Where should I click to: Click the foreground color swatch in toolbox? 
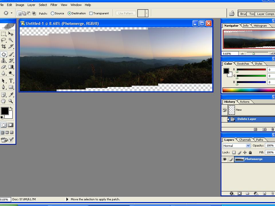point(5,111)
